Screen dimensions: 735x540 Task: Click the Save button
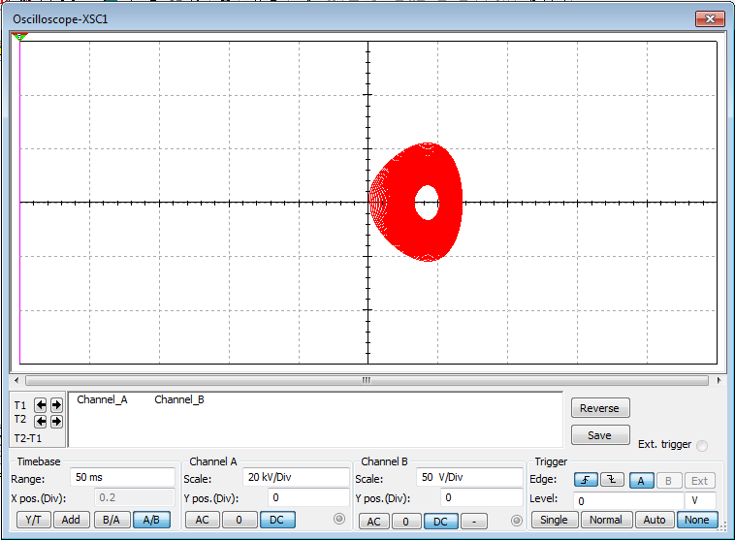600,435
